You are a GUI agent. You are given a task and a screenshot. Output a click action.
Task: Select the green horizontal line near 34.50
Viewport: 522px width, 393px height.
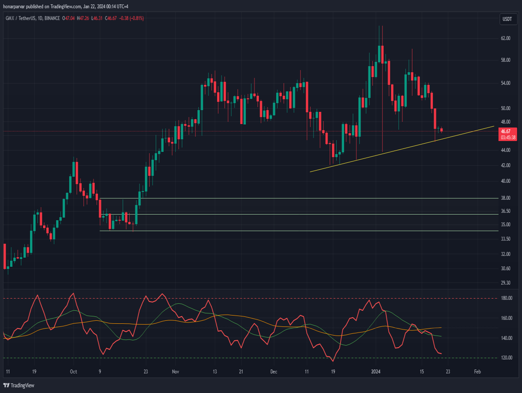pyautogui.click(x=299, y=231)
